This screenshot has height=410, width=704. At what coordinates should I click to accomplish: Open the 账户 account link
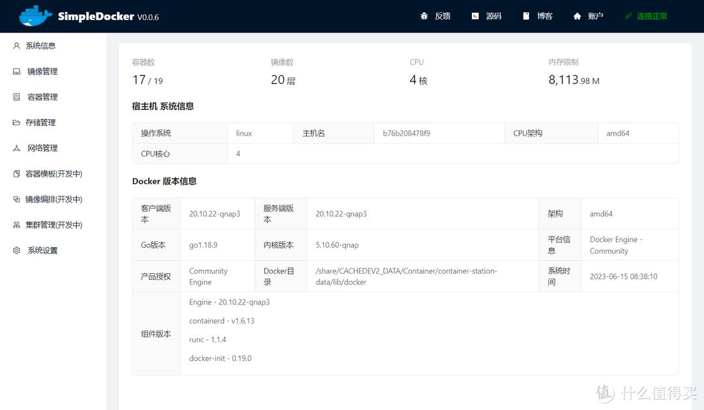[595, 16]
